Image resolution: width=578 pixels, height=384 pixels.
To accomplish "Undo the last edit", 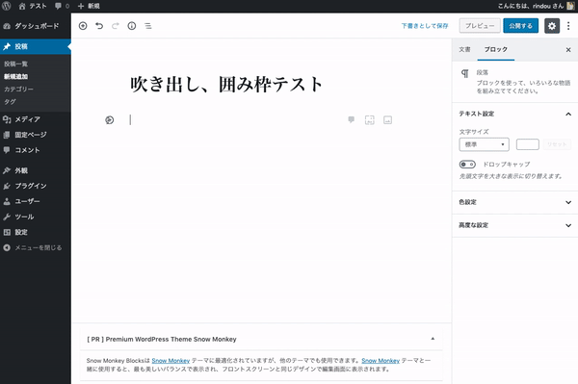I will click(99, 26).
